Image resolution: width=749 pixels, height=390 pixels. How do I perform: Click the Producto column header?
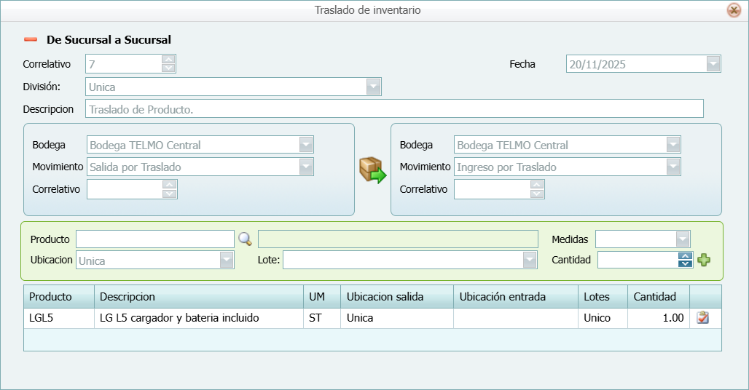(x=59, y=297)
